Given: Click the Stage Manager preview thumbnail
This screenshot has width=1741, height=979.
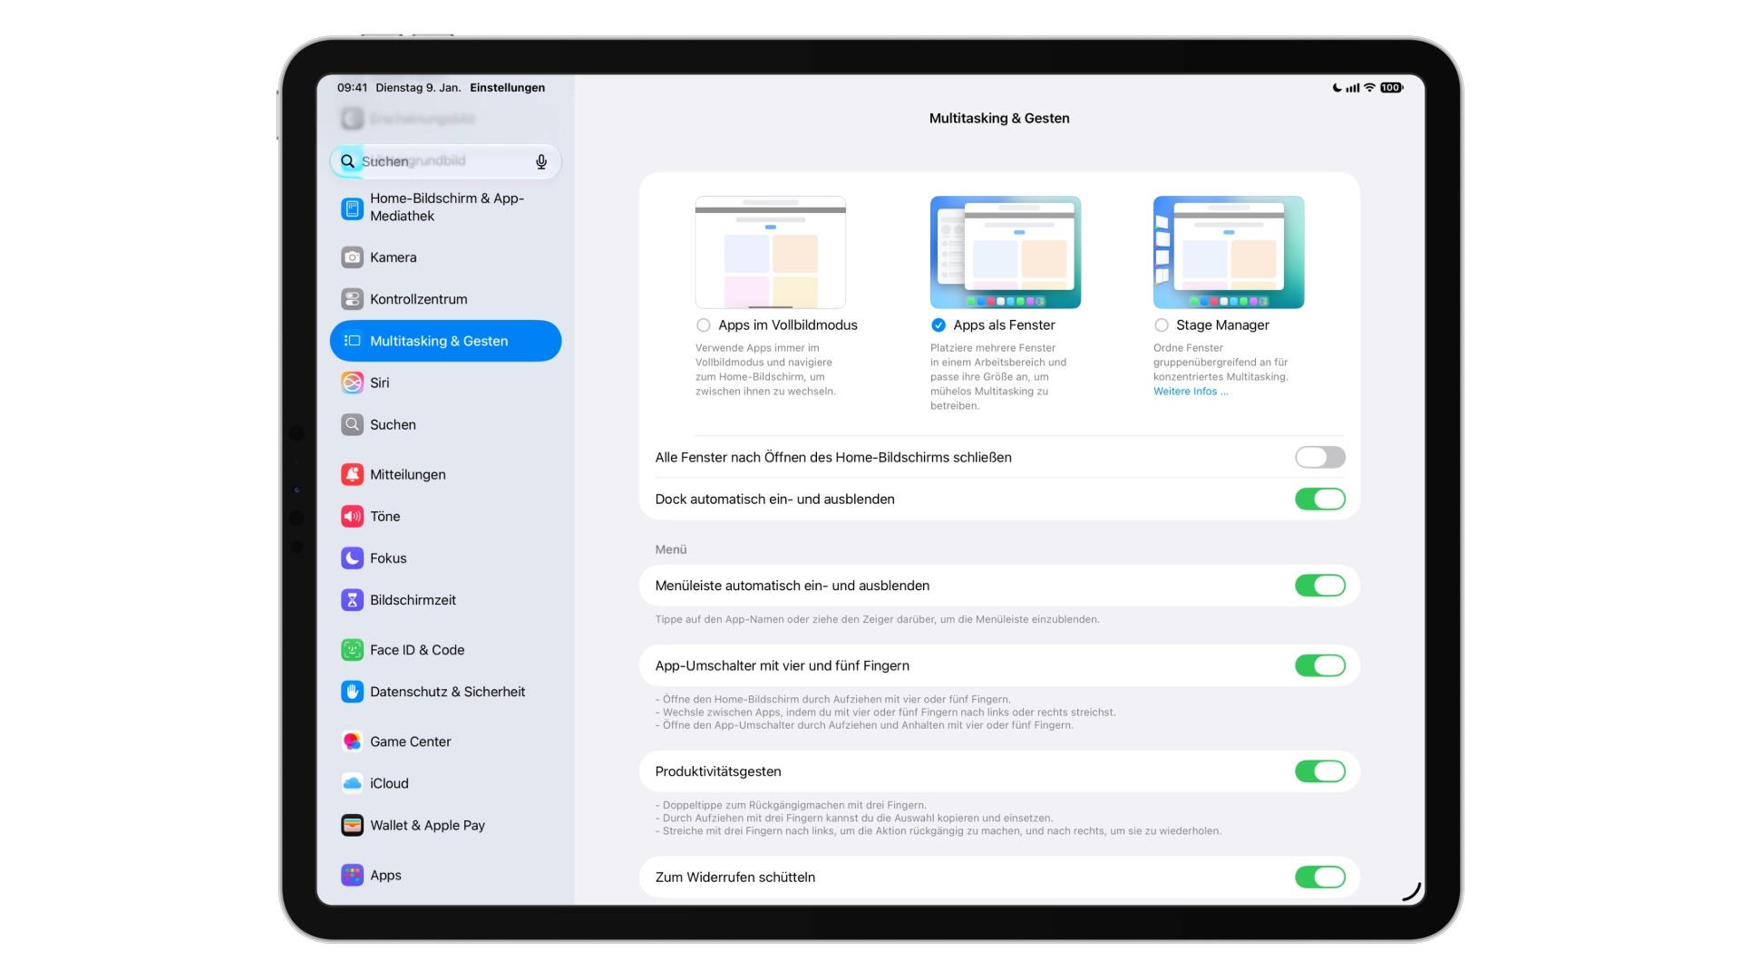Looking at the screenshot, I should (1229, 252).
